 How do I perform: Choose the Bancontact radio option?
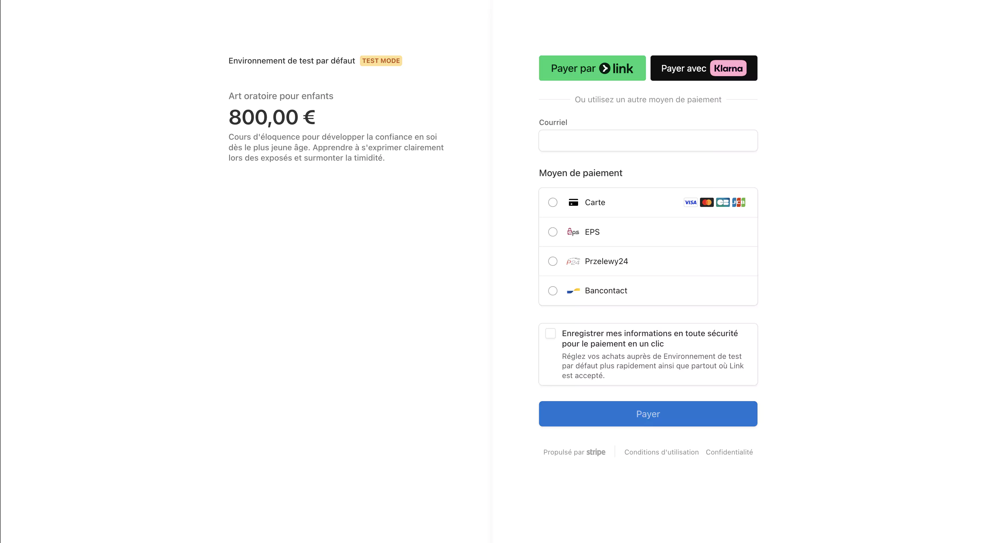point(553,291)
